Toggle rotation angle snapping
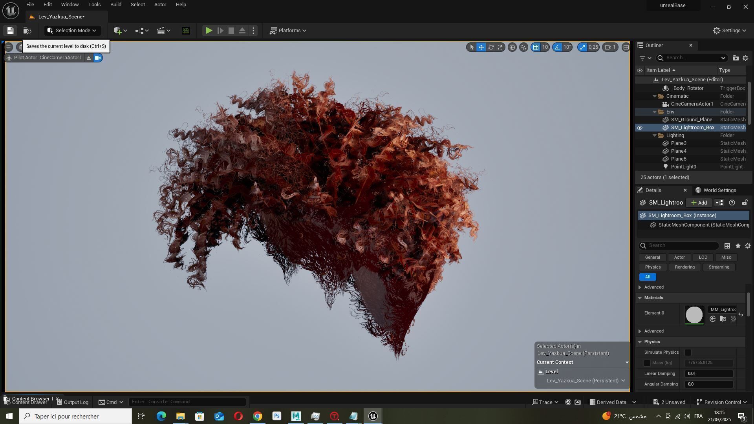 pyautogui.click(x=557, y=47)
